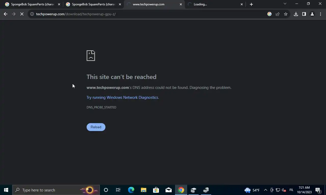Viewport: 326px width, 195px height.
Task: Click the muted volume tray icon
Action: coord(284,190)
